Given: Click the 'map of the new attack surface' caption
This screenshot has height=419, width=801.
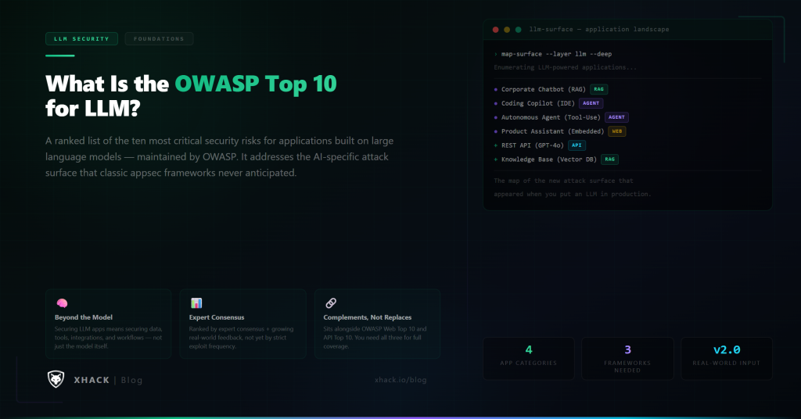Looking at the screenshot, I should (572, 188).
